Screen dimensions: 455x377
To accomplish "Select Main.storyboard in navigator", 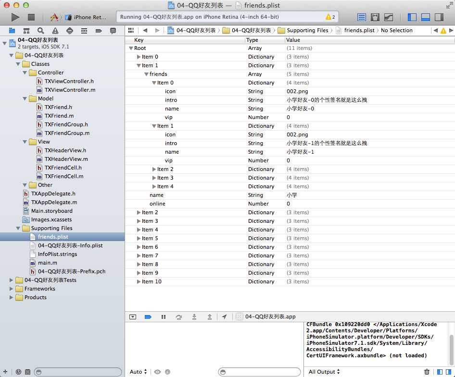I will pyautogui.click(x=52, y=211).
